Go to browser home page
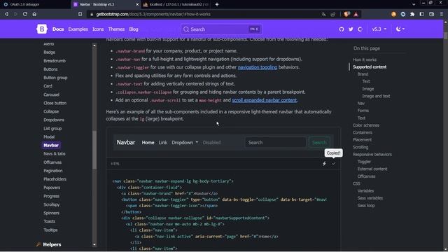Viewport: 448px width, 252px height. (x=34, y=14)
